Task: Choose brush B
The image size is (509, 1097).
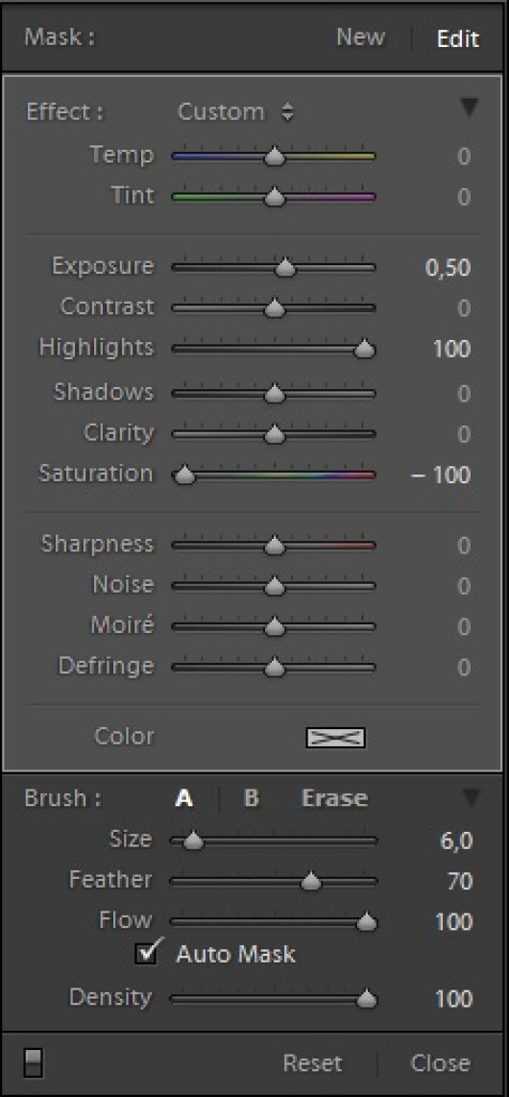Action: (252, 798)
